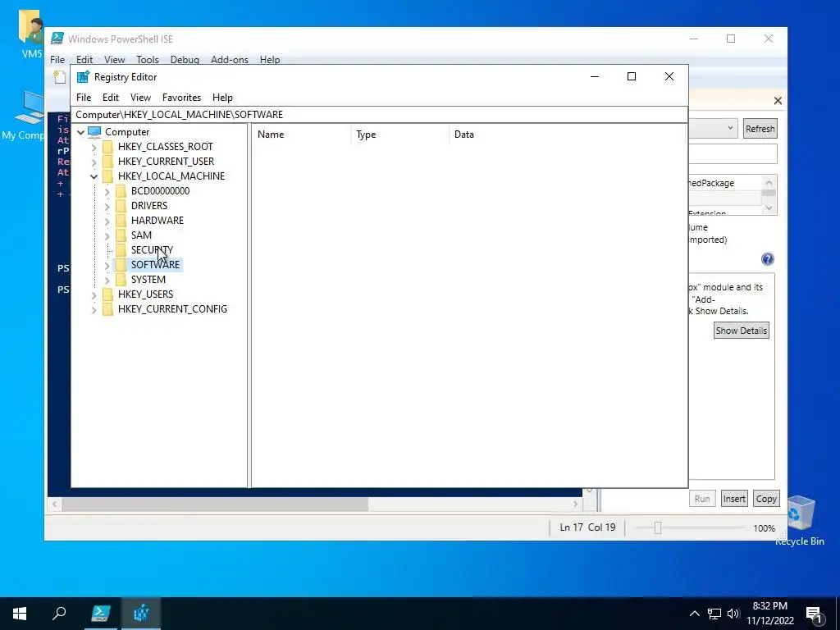Click the DRIVERS folder icon
The width and height of the screenshot is (840, 630).
pyautogui.click(x=121, y=206)
